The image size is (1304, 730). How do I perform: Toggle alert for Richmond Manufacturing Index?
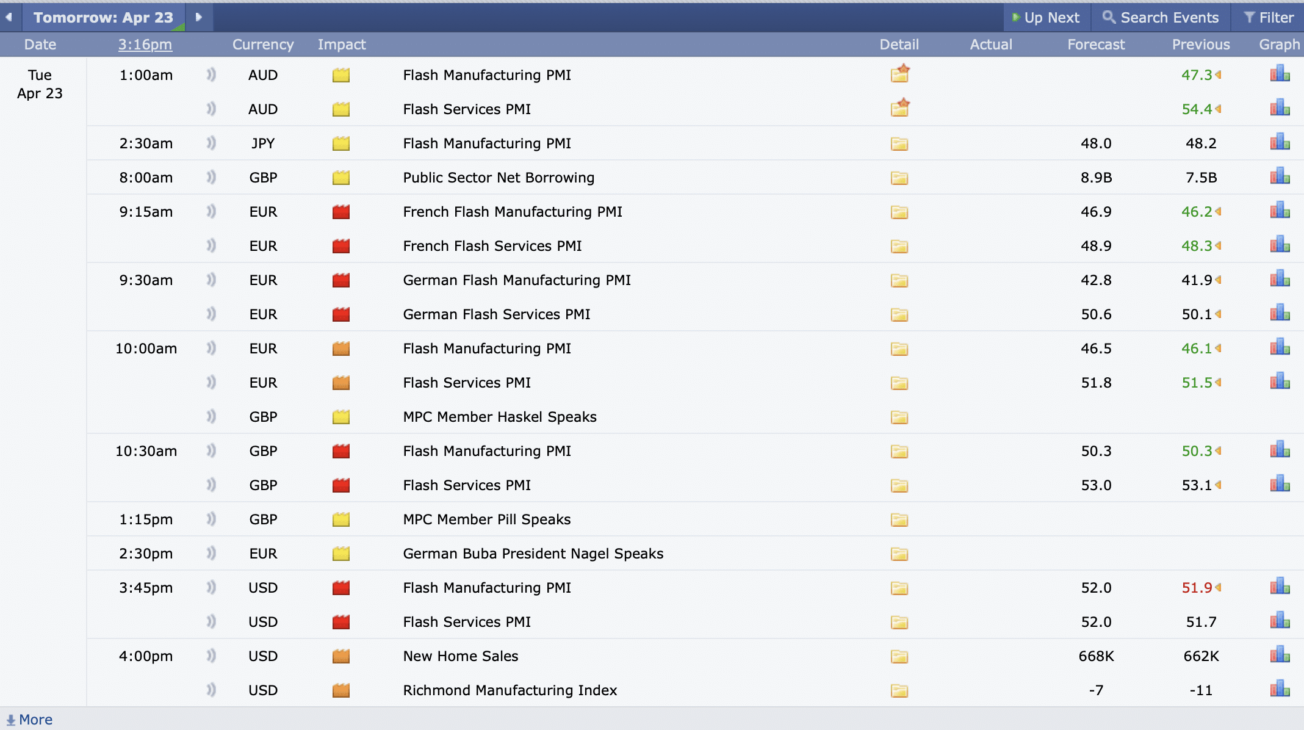[211, 690]
